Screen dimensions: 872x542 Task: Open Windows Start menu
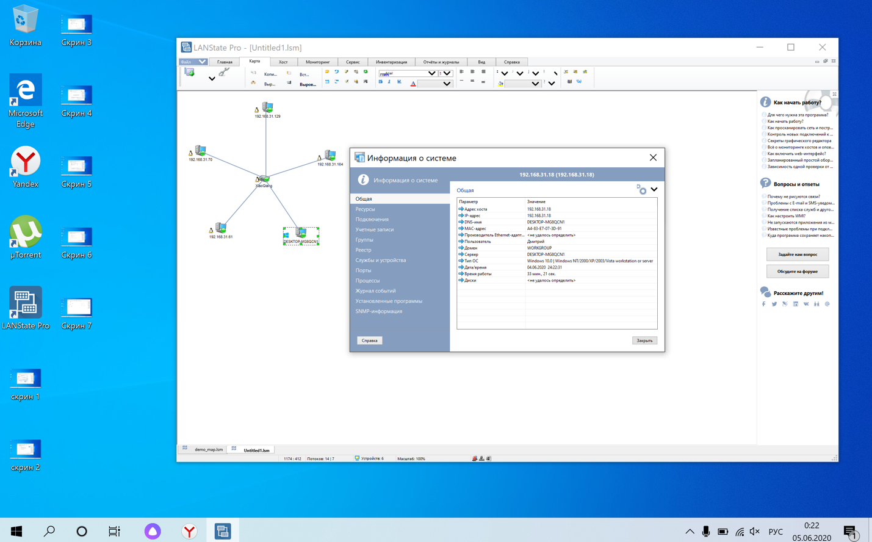click(16, 531)
